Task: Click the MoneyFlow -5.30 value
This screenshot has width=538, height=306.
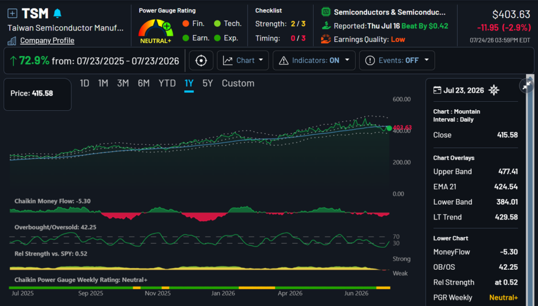Action: pyautogui.click(x=509, y=252)
